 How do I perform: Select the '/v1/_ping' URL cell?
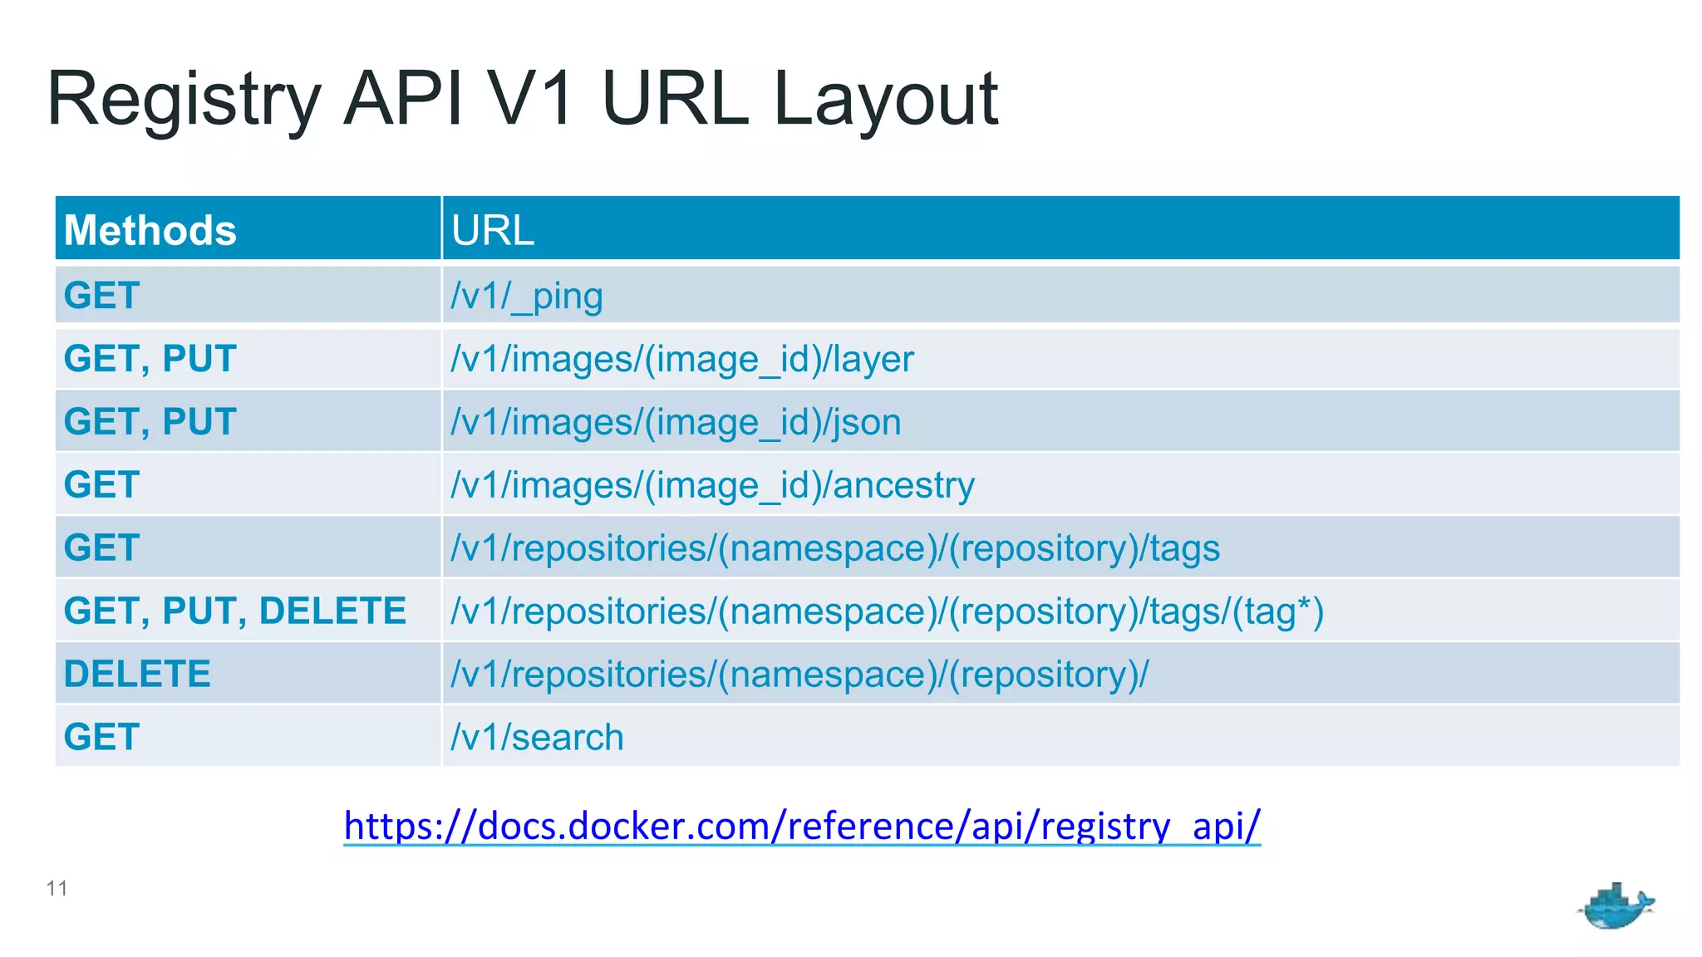click(1061, 295)
